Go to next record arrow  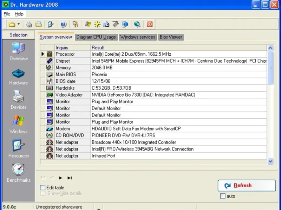point(60,178)
